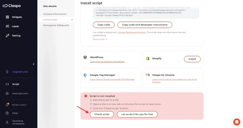
Task: Click the Claspo for chrome icon
Action: pos(148,75)
